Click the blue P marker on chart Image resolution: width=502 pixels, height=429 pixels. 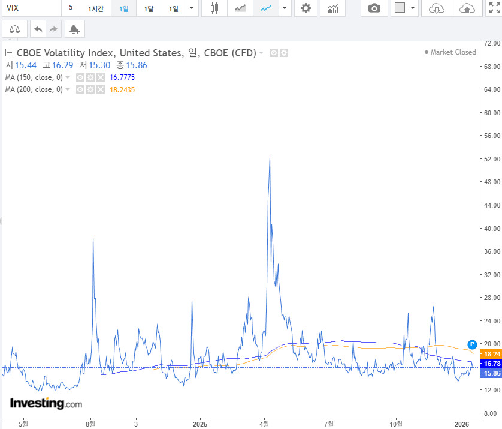tap(472, 344)
